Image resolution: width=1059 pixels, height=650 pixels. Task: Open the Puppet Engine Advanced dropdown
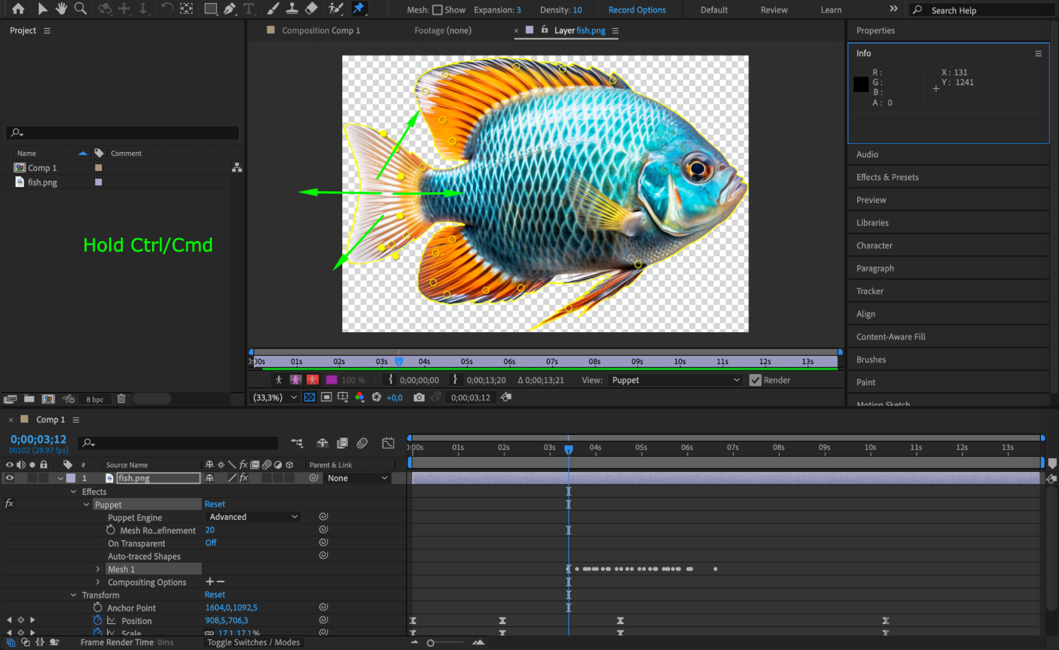click(x=253, y=517)
